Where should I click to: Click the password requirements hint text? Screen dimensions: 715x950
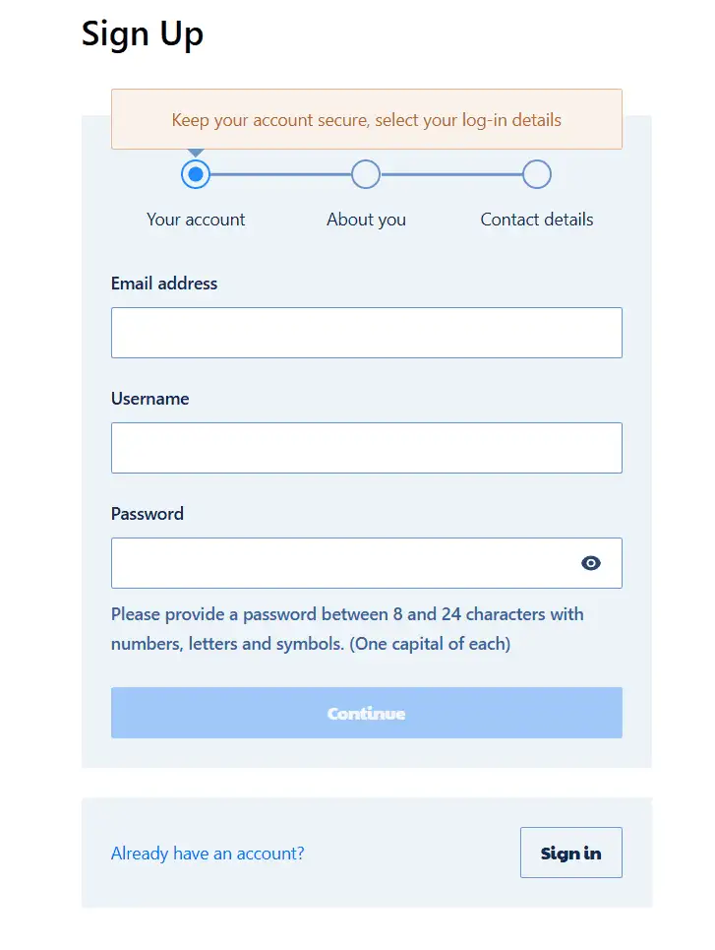[347, 629]
